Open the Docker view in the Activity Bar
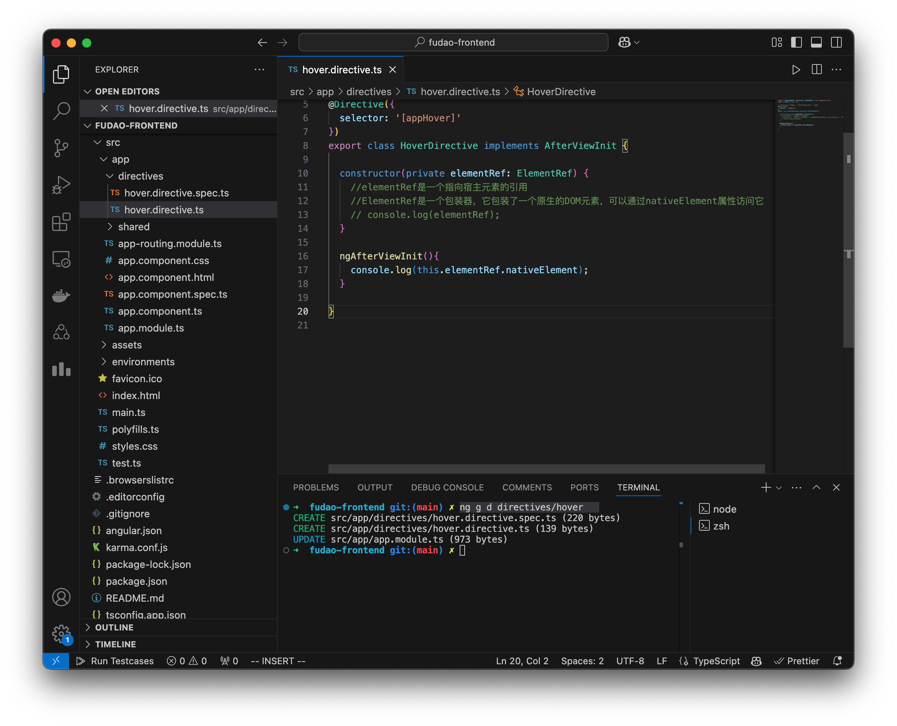897x726 pixels. (x=61, y=296)
